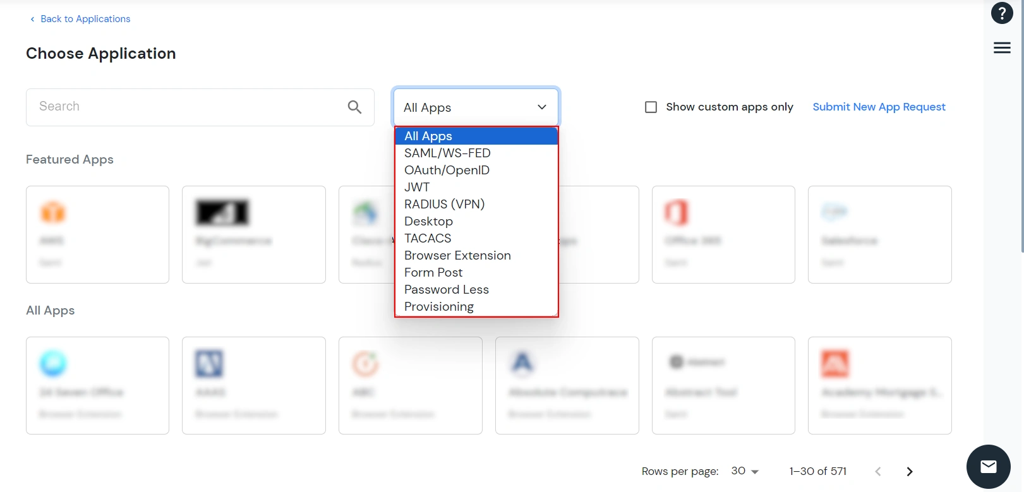Select Password Less option
The image size is (1024, 492).
476,289
